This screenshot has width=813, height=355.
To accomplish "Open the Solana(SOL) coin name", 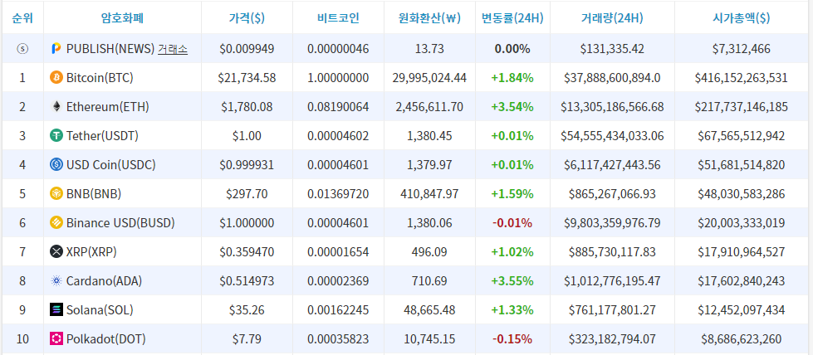I will (x=100, y=310).
